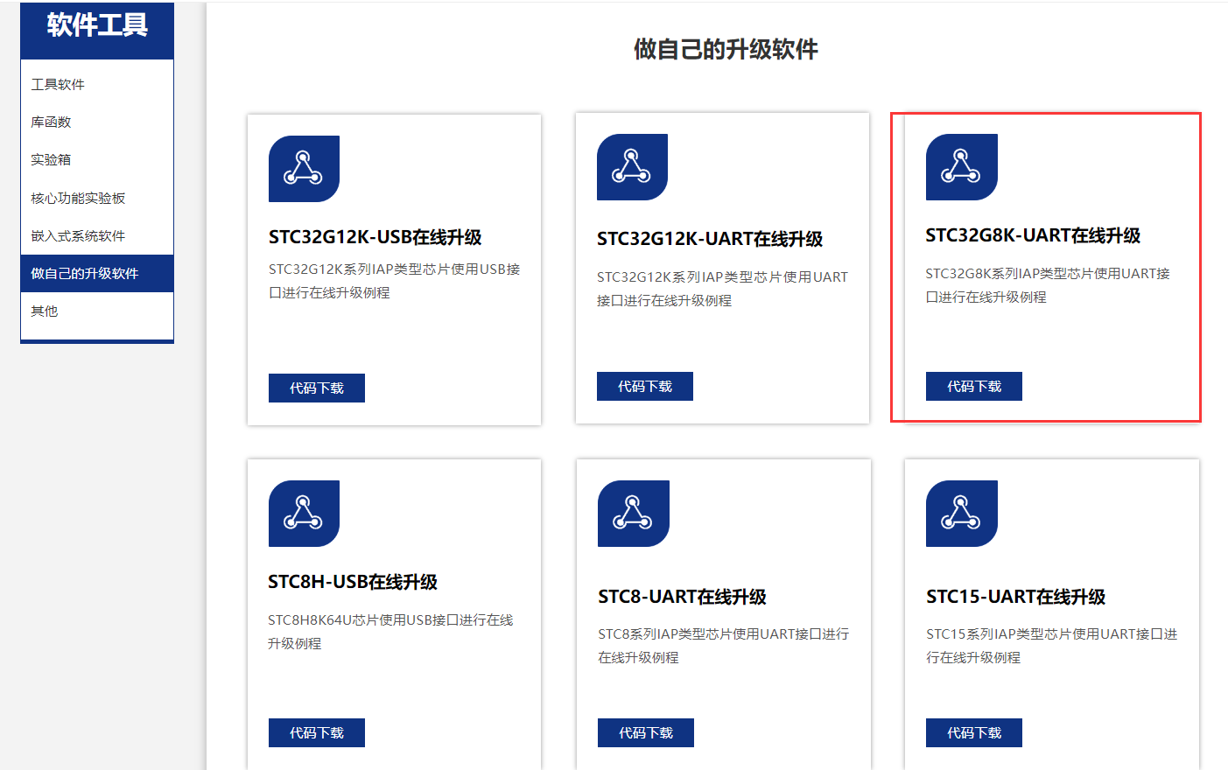The width and height of the screenshot is (1228, 770).
Task: Click the STC8H-USB card network icon
Action: click(x=304, y=514)
